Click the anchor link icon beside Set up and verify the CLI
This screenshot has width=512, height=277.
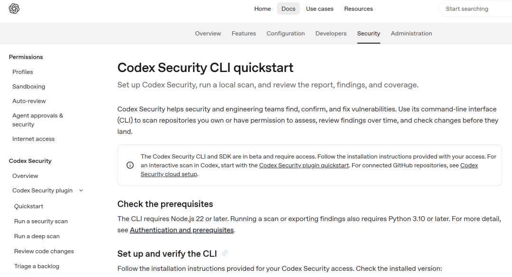click(225, 253)
